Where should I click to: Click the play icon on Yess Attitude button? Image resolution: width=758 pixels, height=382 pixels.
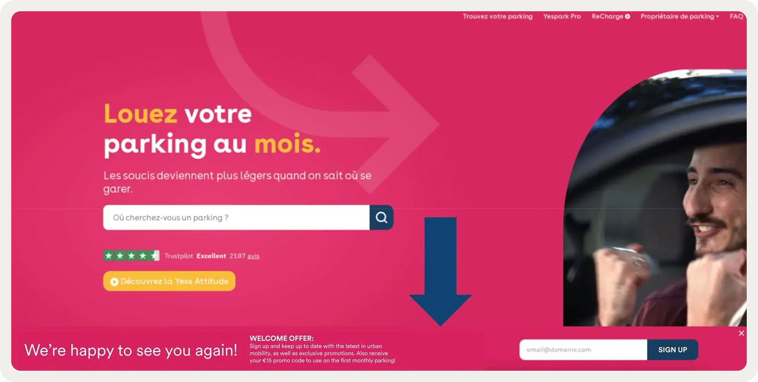coord(114,282)
